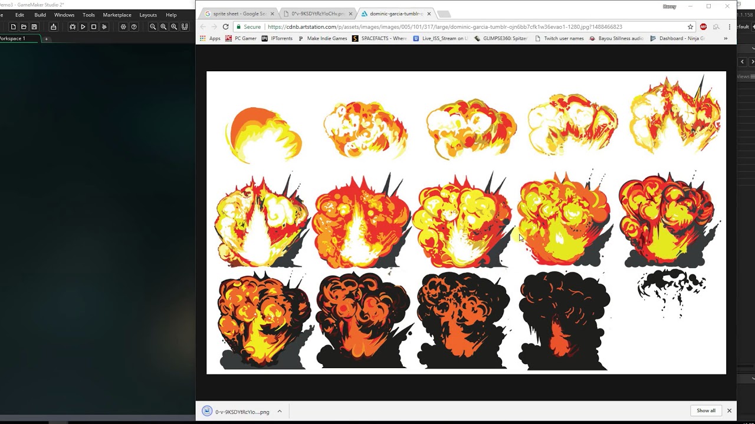Viewport: 755px width, 424px height.
Task: Click Zoom Reset magnifier in GameMaker toolbar
Action: [163, 26]
